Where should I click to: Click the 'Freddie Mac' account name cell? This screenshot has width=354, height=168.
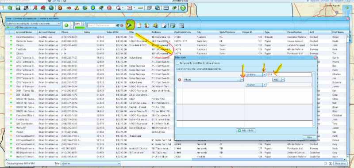[x=26, y=119]
